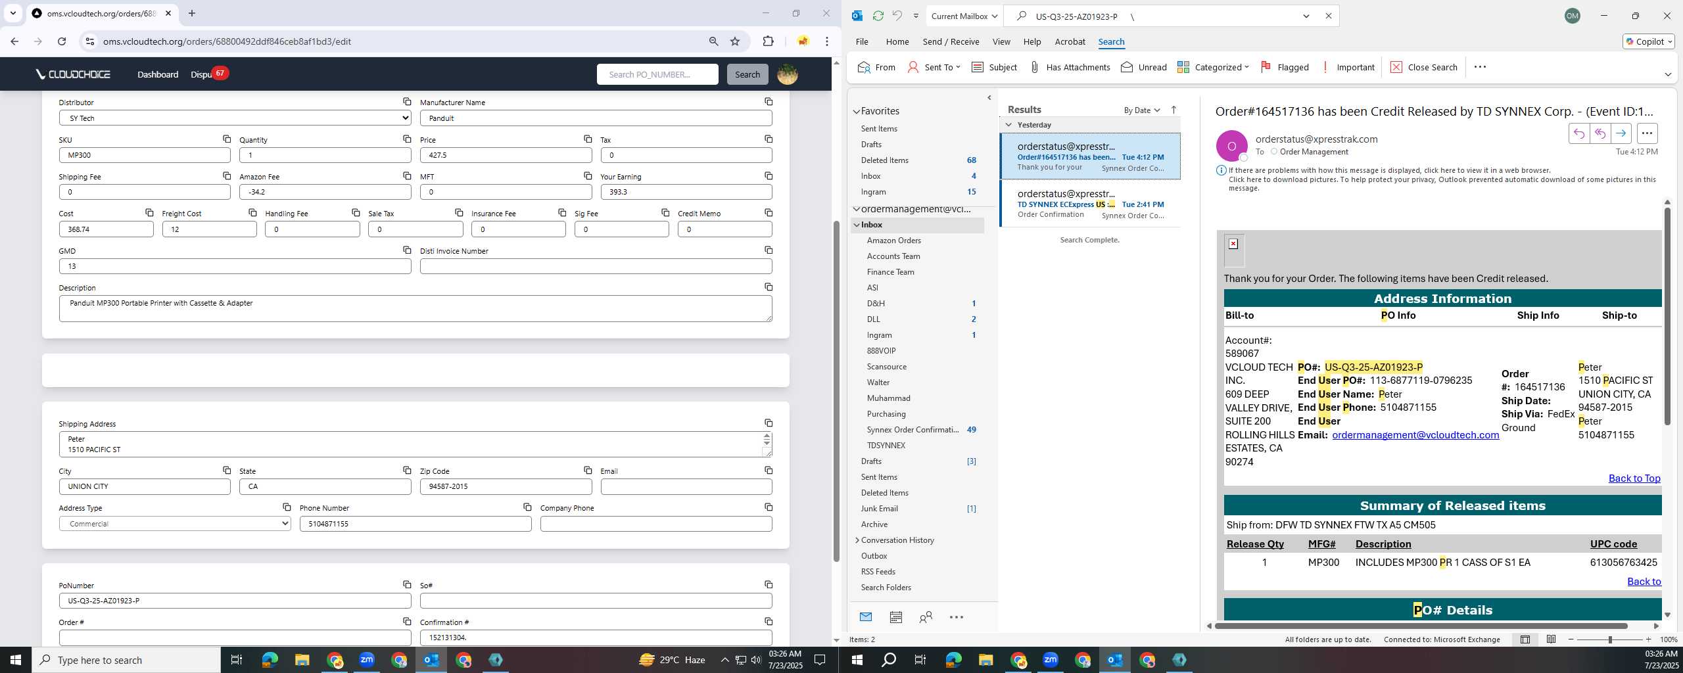The height and width of the screenshot is (673, 1683).
Task: Toggle Unread filter in search ribbon
Action: (x=1144, y=67)
